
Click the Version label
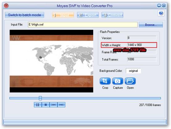(x=107, y=38)
